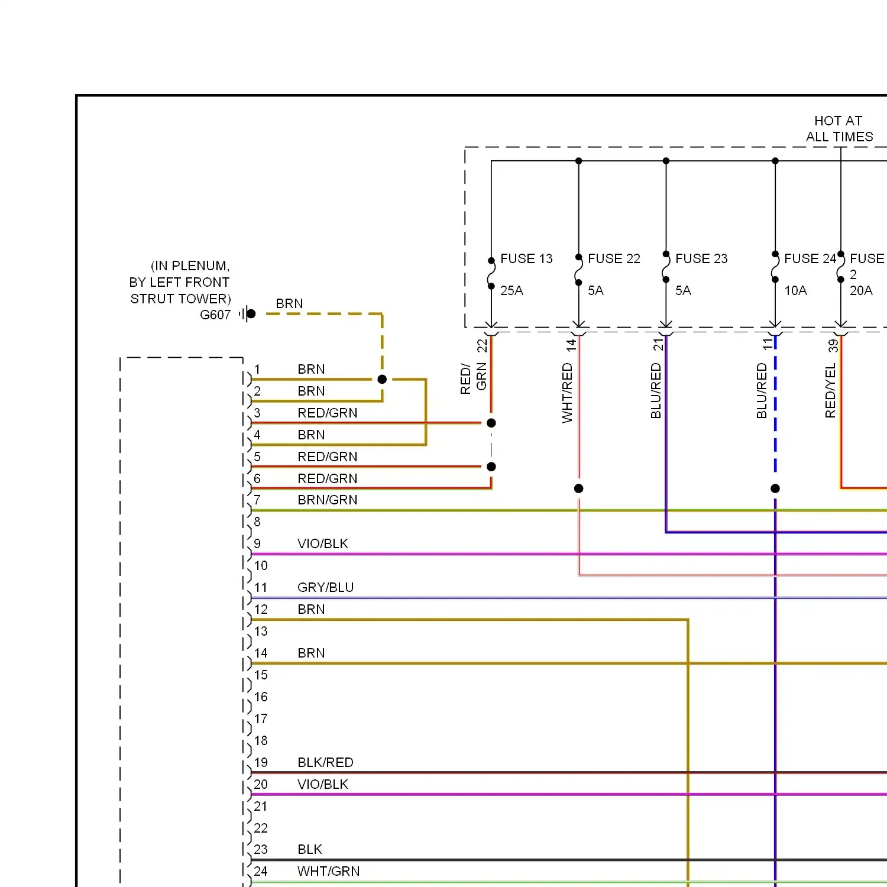
Task: Click the G607 ground label
Action: pos(215,315)
